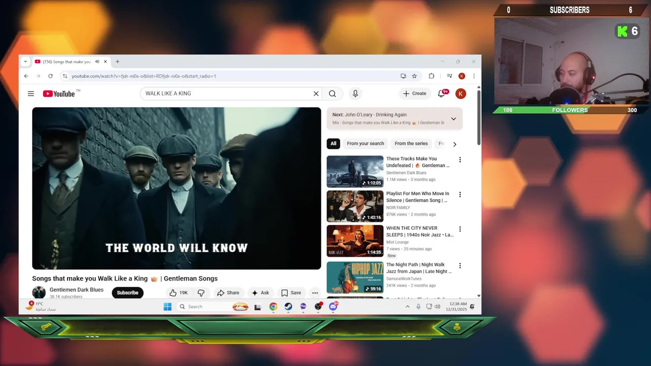Show hidden system tray icons
The image size is (651, 366).
[x=407, y=307]
